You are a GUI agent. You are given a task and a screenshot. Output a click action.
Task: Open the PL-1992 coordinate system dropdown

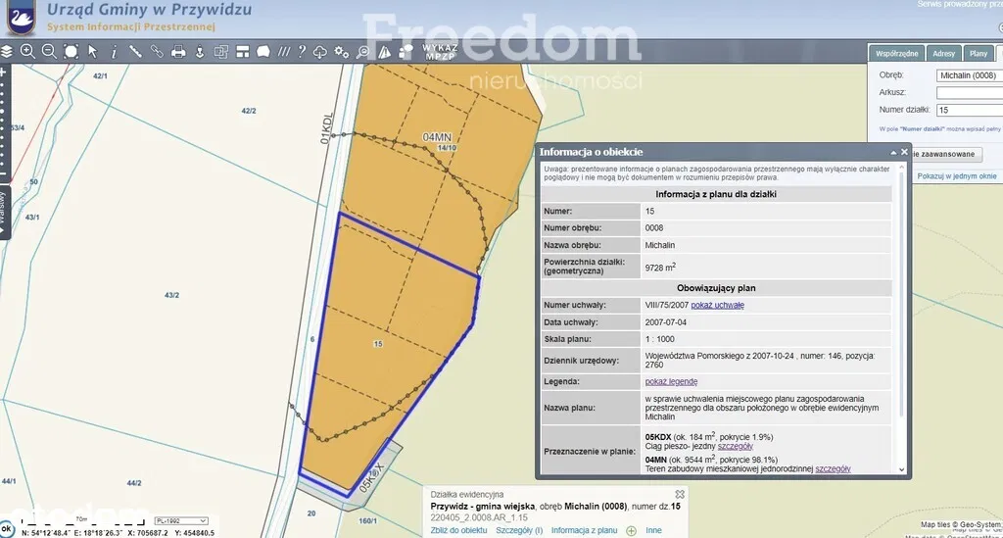coord(181,521)
